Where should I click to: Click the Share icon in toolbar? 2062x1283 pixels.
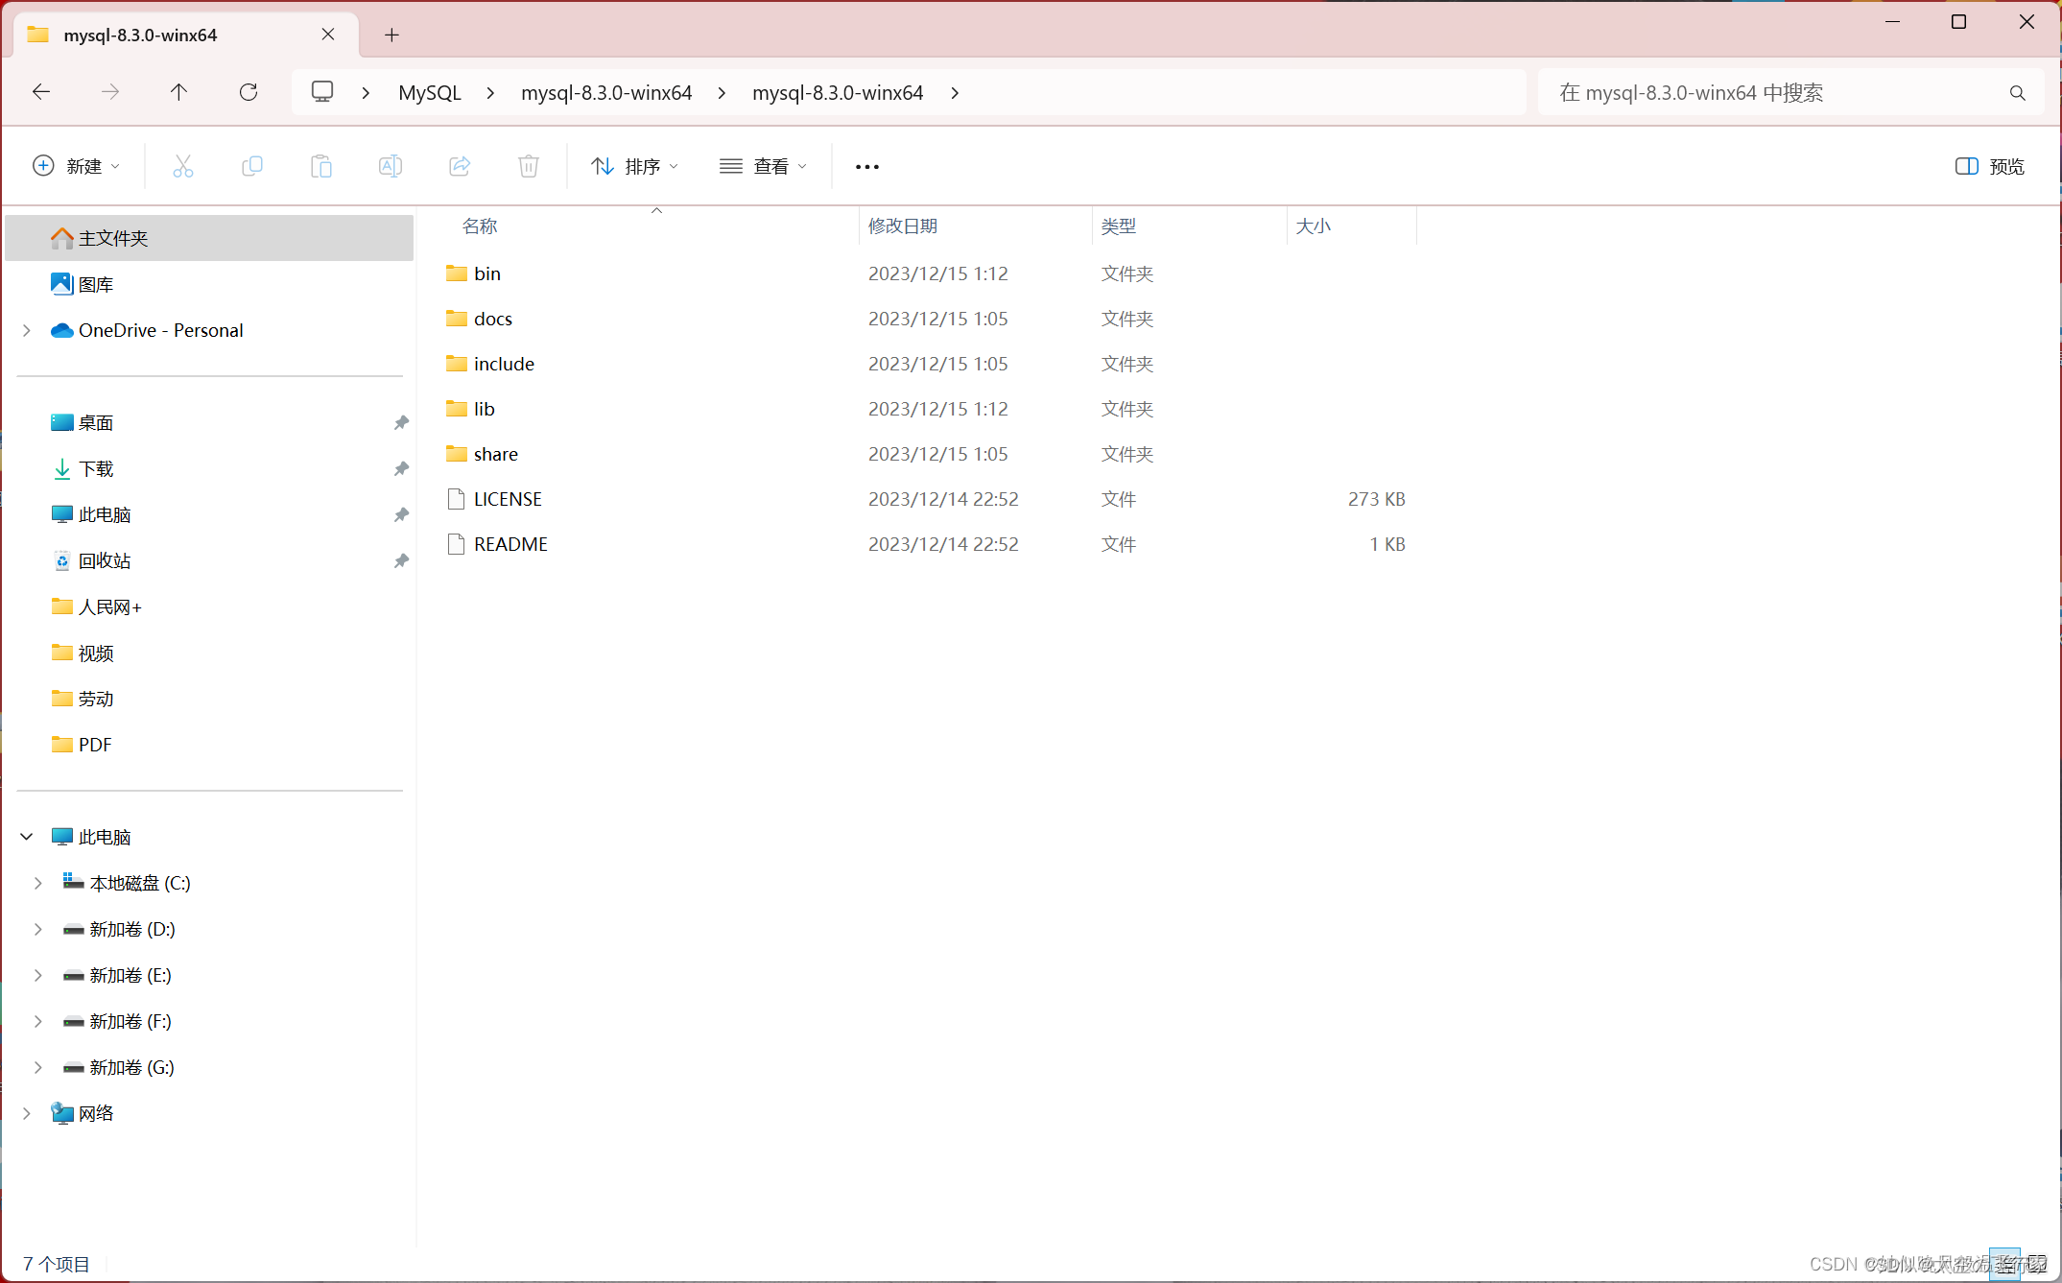click(x=459, y=167)
